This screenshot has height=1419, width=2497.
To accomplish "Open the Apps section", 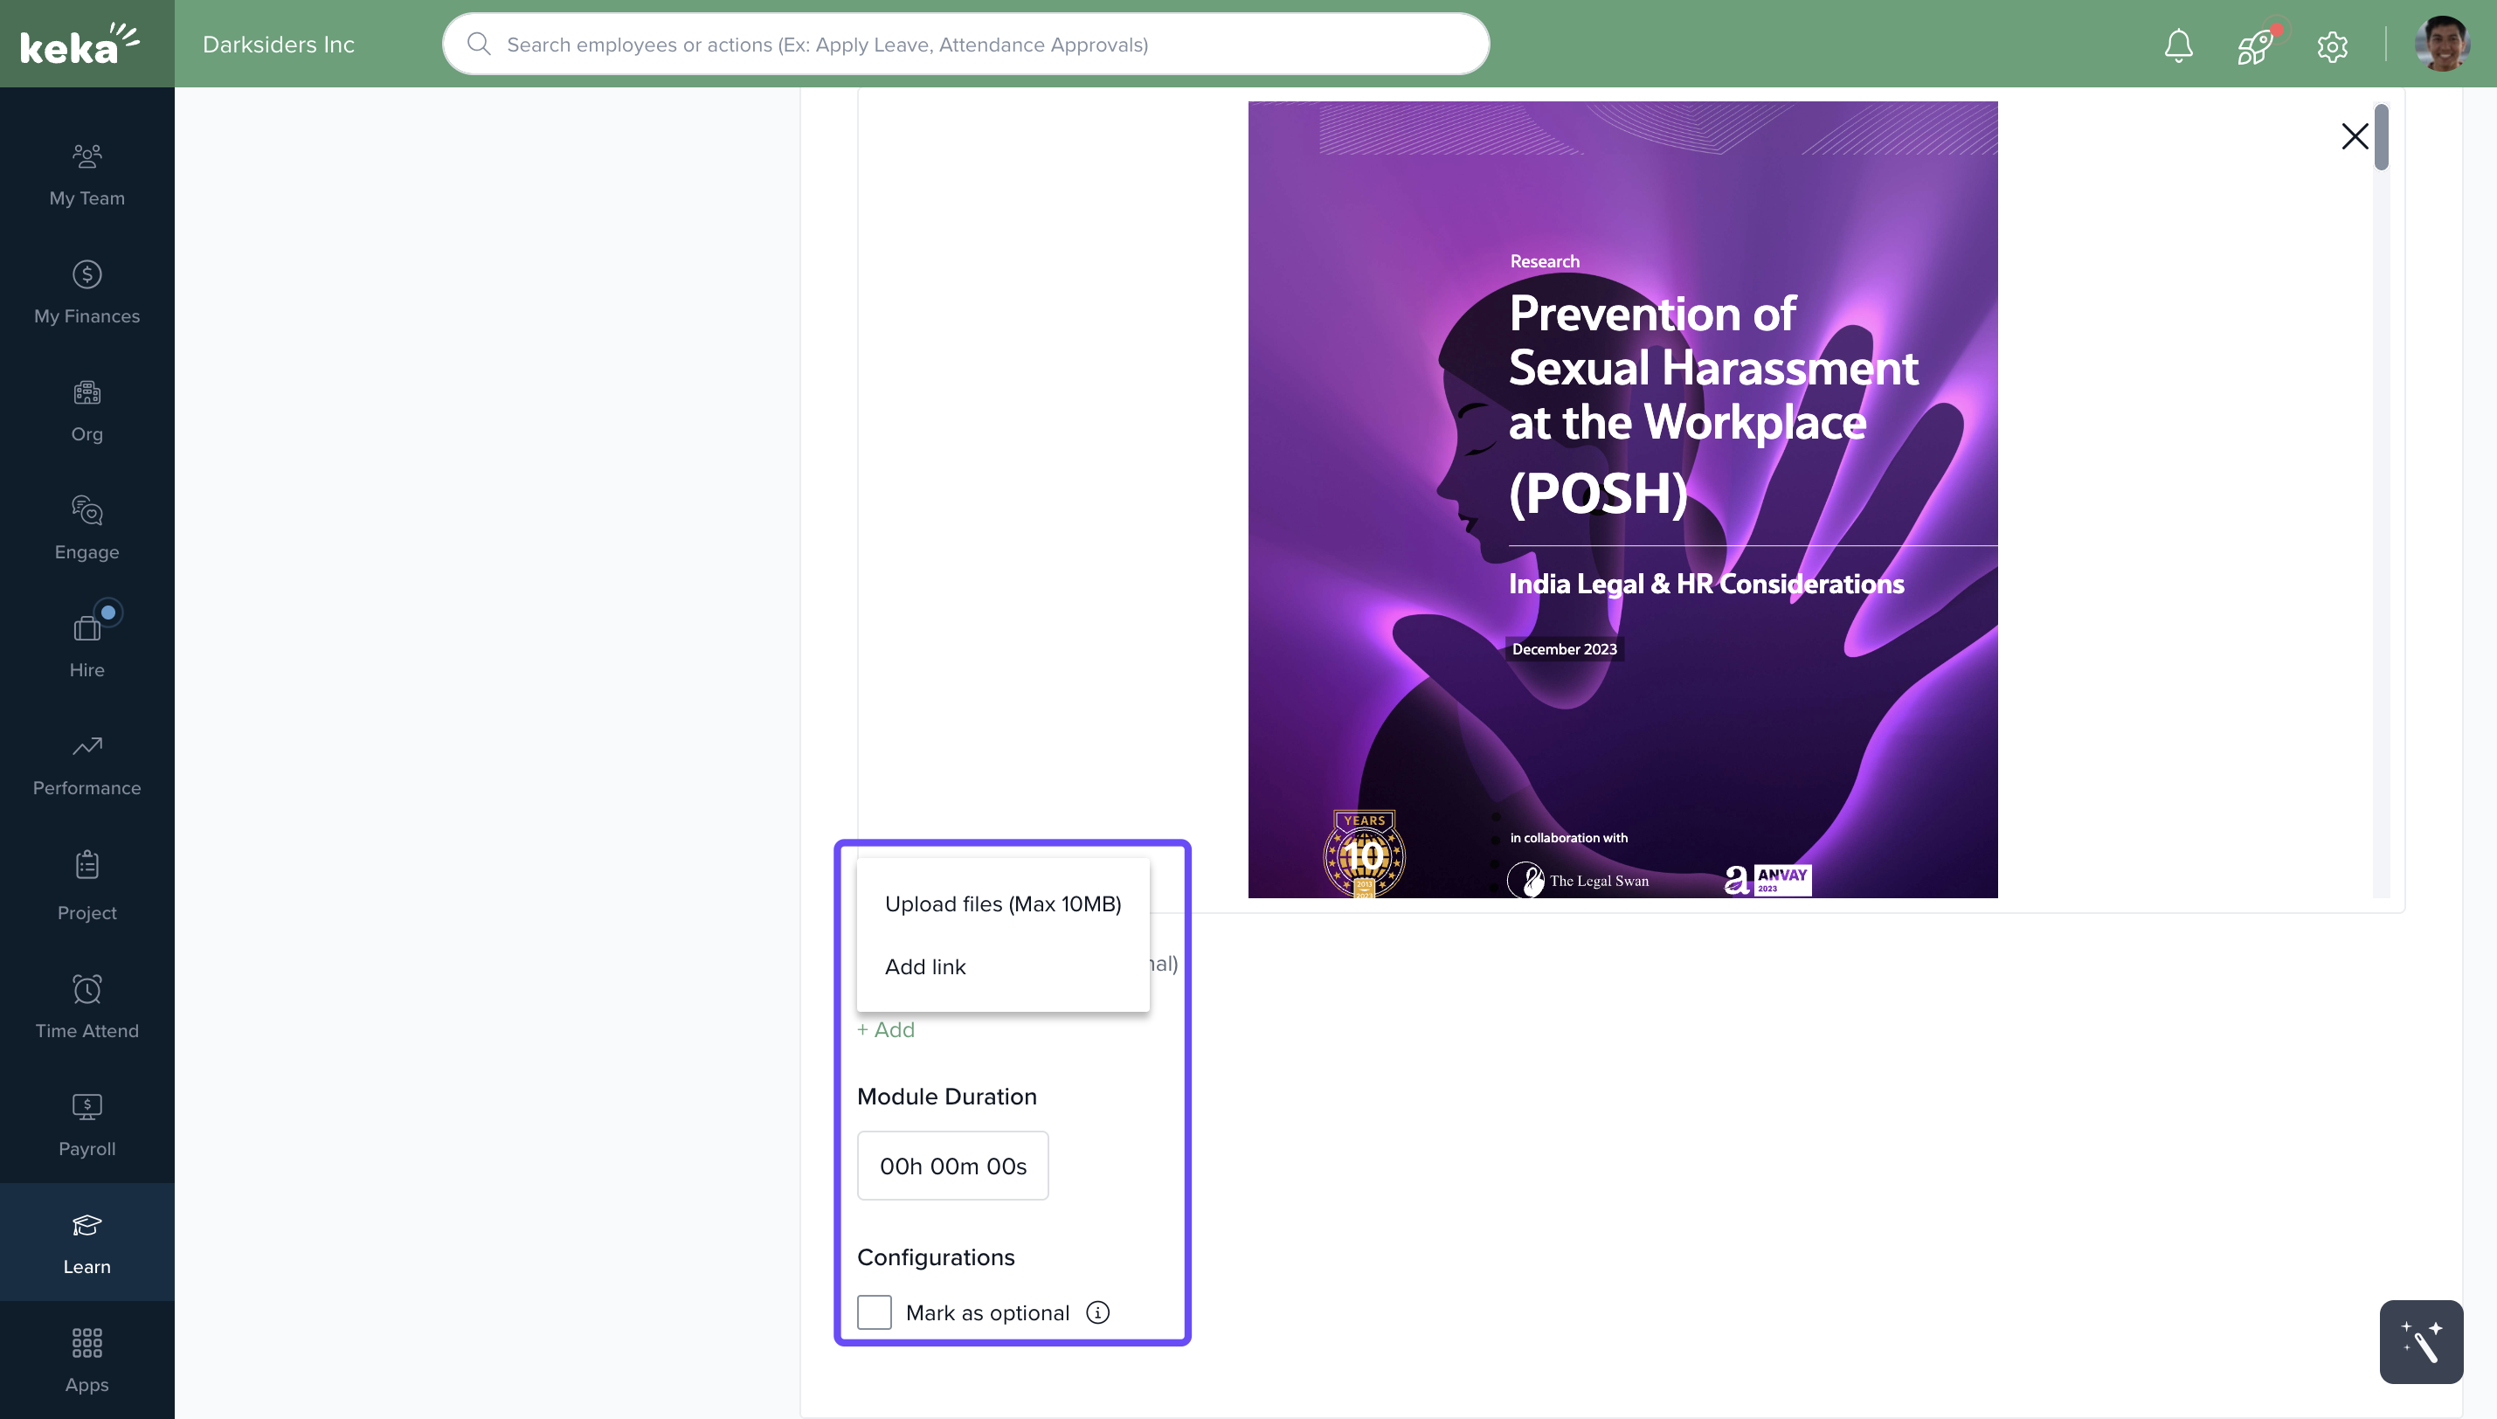I will point(86,1360).
